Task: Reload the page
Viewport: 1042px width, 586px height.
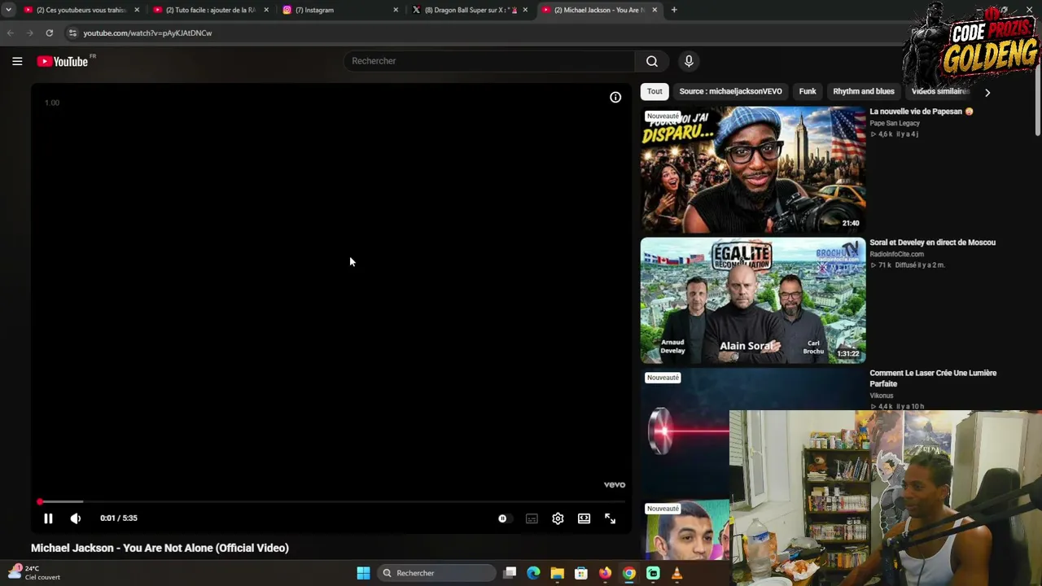Action: pos(50,33)
